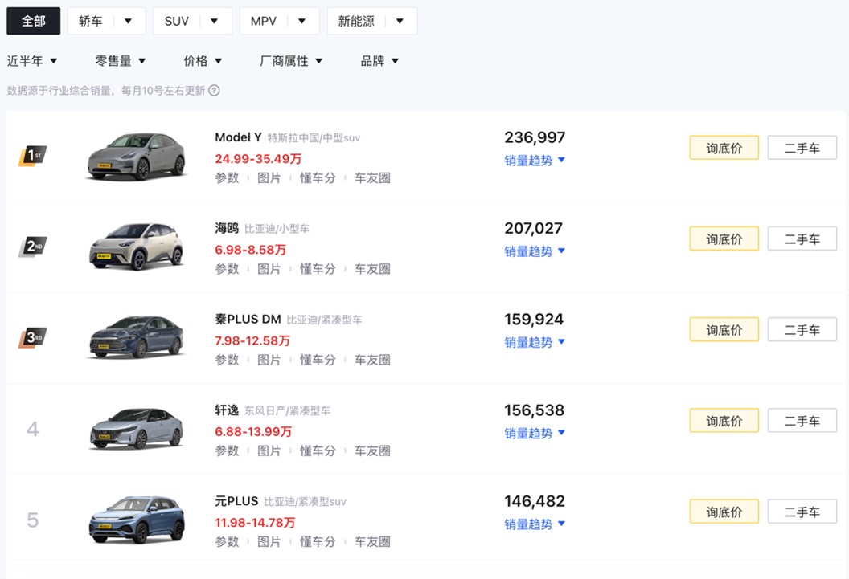Click the 6.98-8.58万 price text
The width and height of the screenshot is (849, 579).
point(251,250)
